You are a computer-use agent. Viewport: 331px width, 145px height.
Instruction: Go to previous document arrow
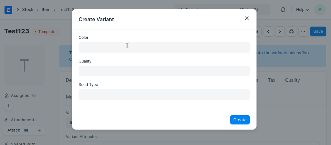point(268,31)
